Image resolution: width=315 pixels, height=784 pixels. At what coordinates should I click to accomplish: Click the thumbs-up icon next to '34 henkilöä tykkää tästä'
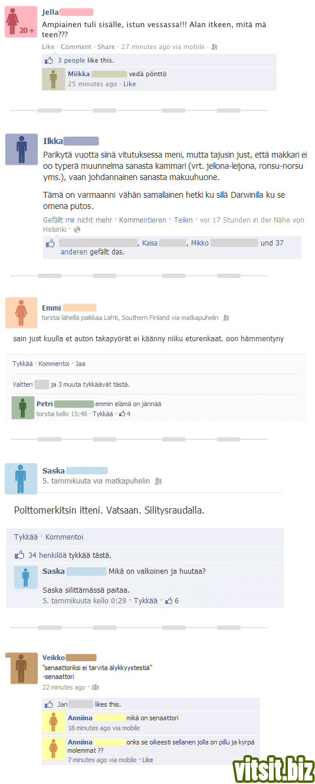(19, 555)
